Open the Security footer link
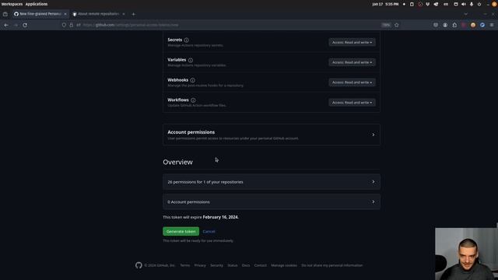 click(216, 265)
